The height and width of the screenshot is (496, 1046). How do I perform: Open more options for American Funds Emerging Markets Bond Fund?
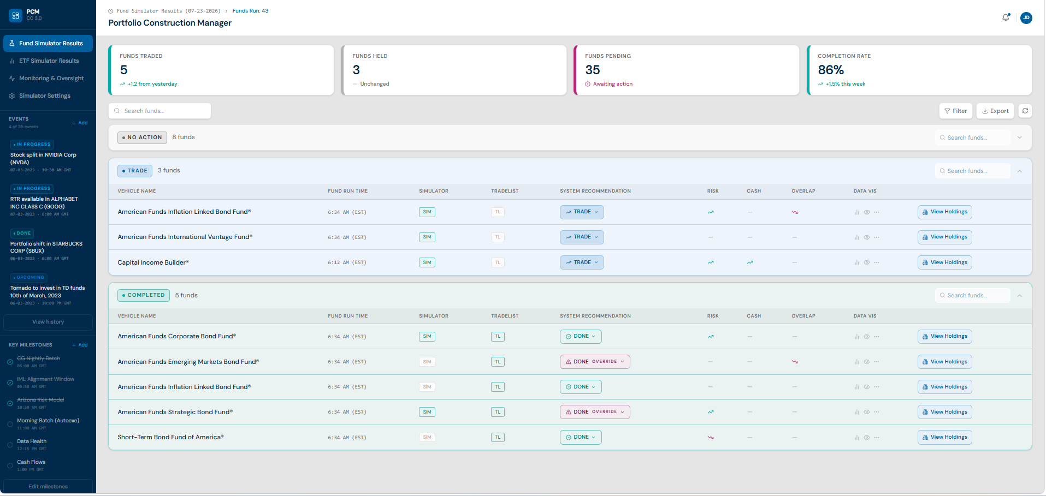coord(877,362)
